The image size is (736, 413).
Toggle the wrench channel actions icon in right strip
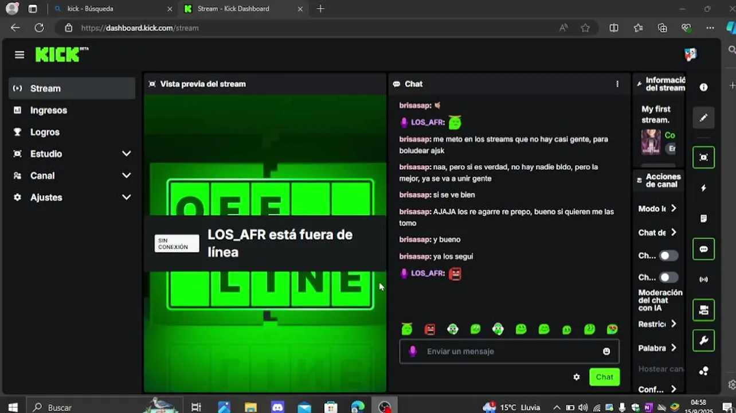(x=703, y=341)
